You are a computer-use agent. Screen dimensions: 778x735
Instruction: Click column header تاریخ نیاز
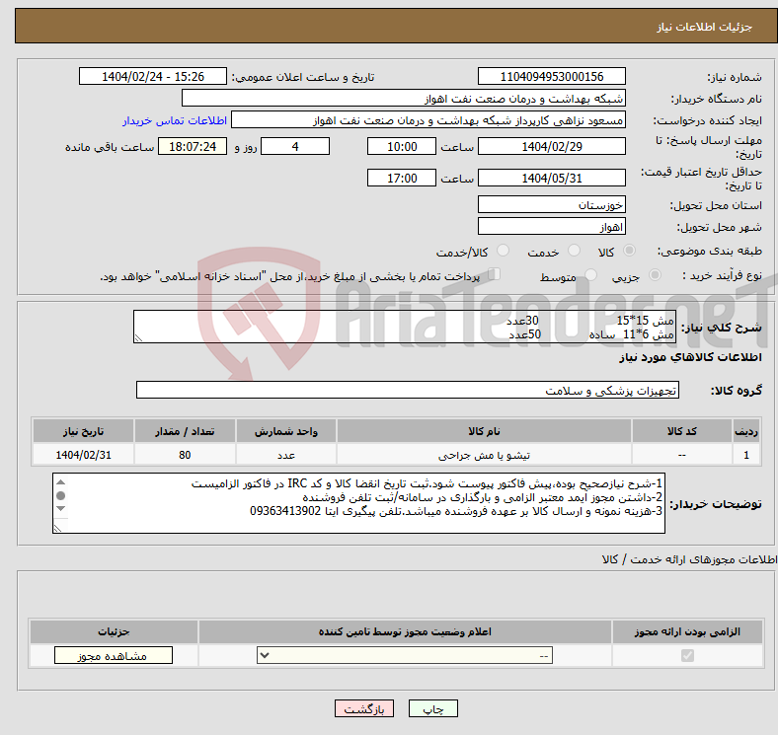click(x=83, y=431)
